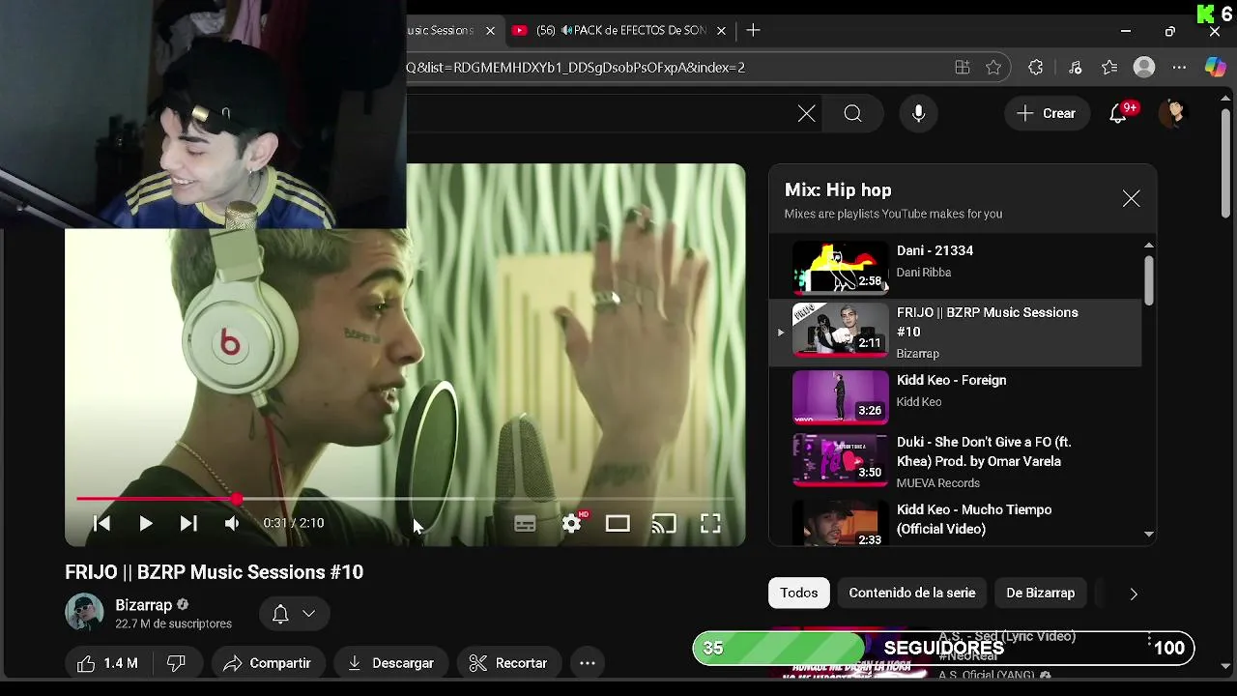The height and width of the screenshot is (696, 1237).
Task: Click the Dani Ribba channel name
Action: [924, 273]
